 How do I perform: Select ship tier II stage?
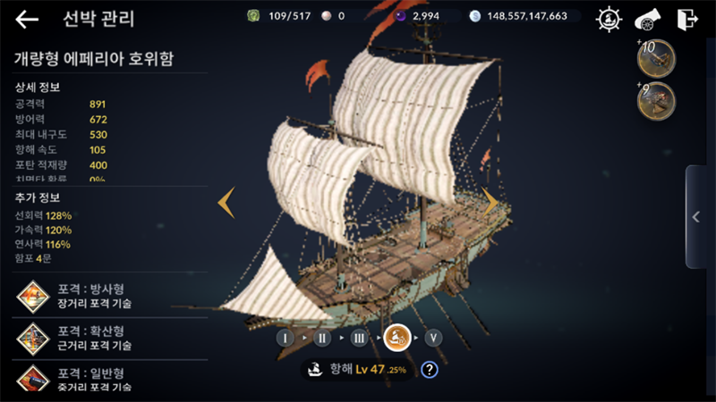click(322, 338)
